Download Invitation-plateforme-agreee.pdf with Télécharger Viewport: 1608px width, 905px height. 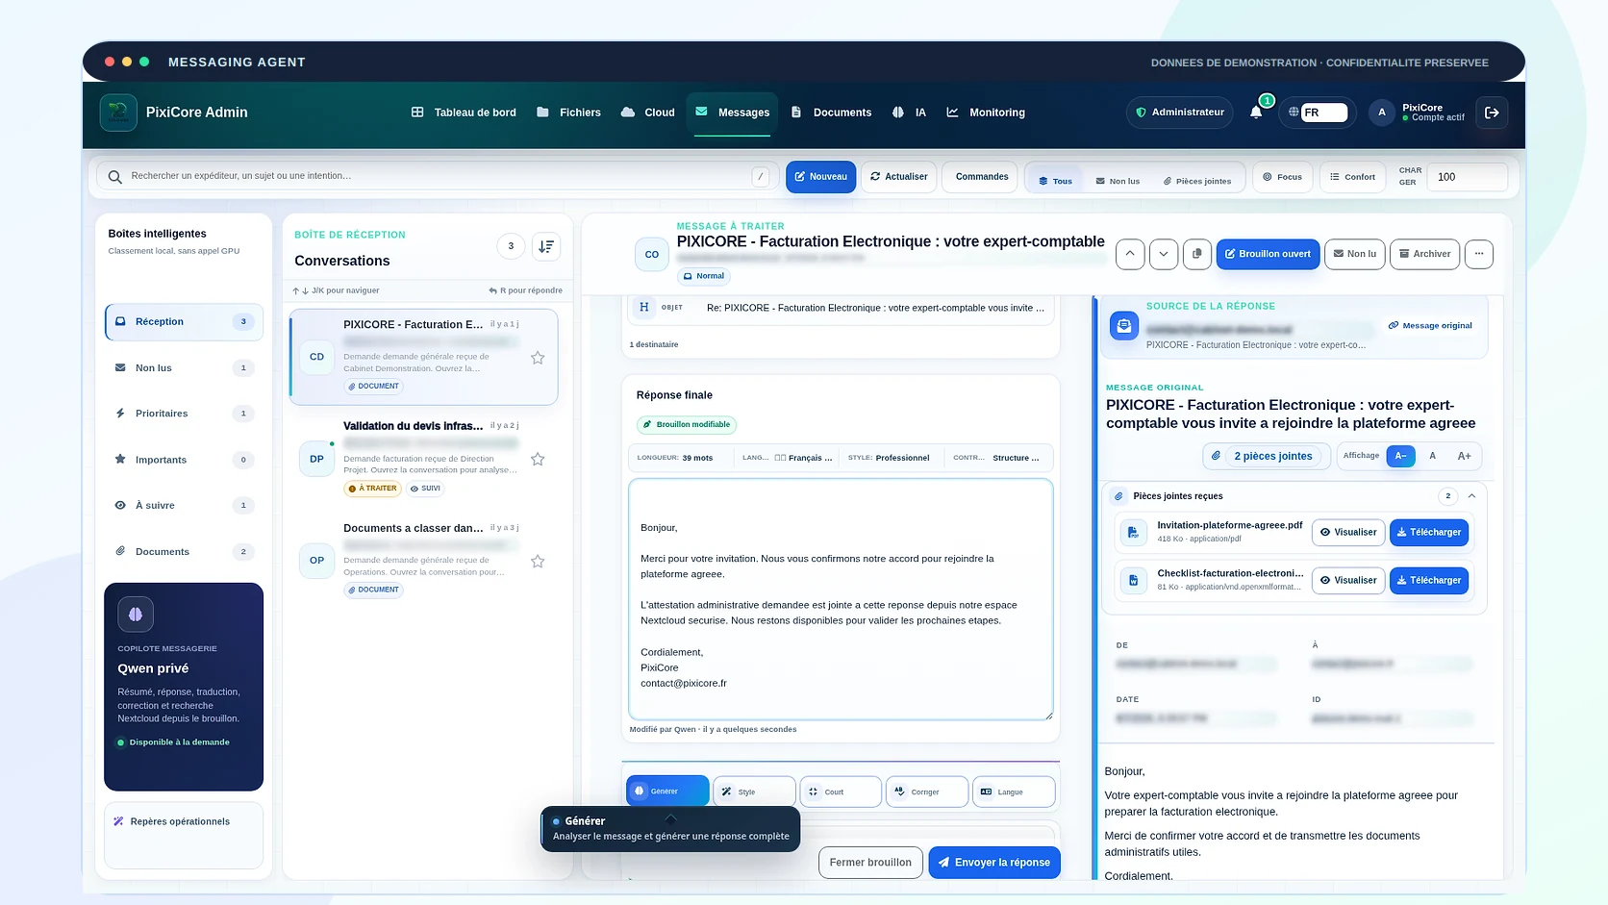pos(1429,532)
